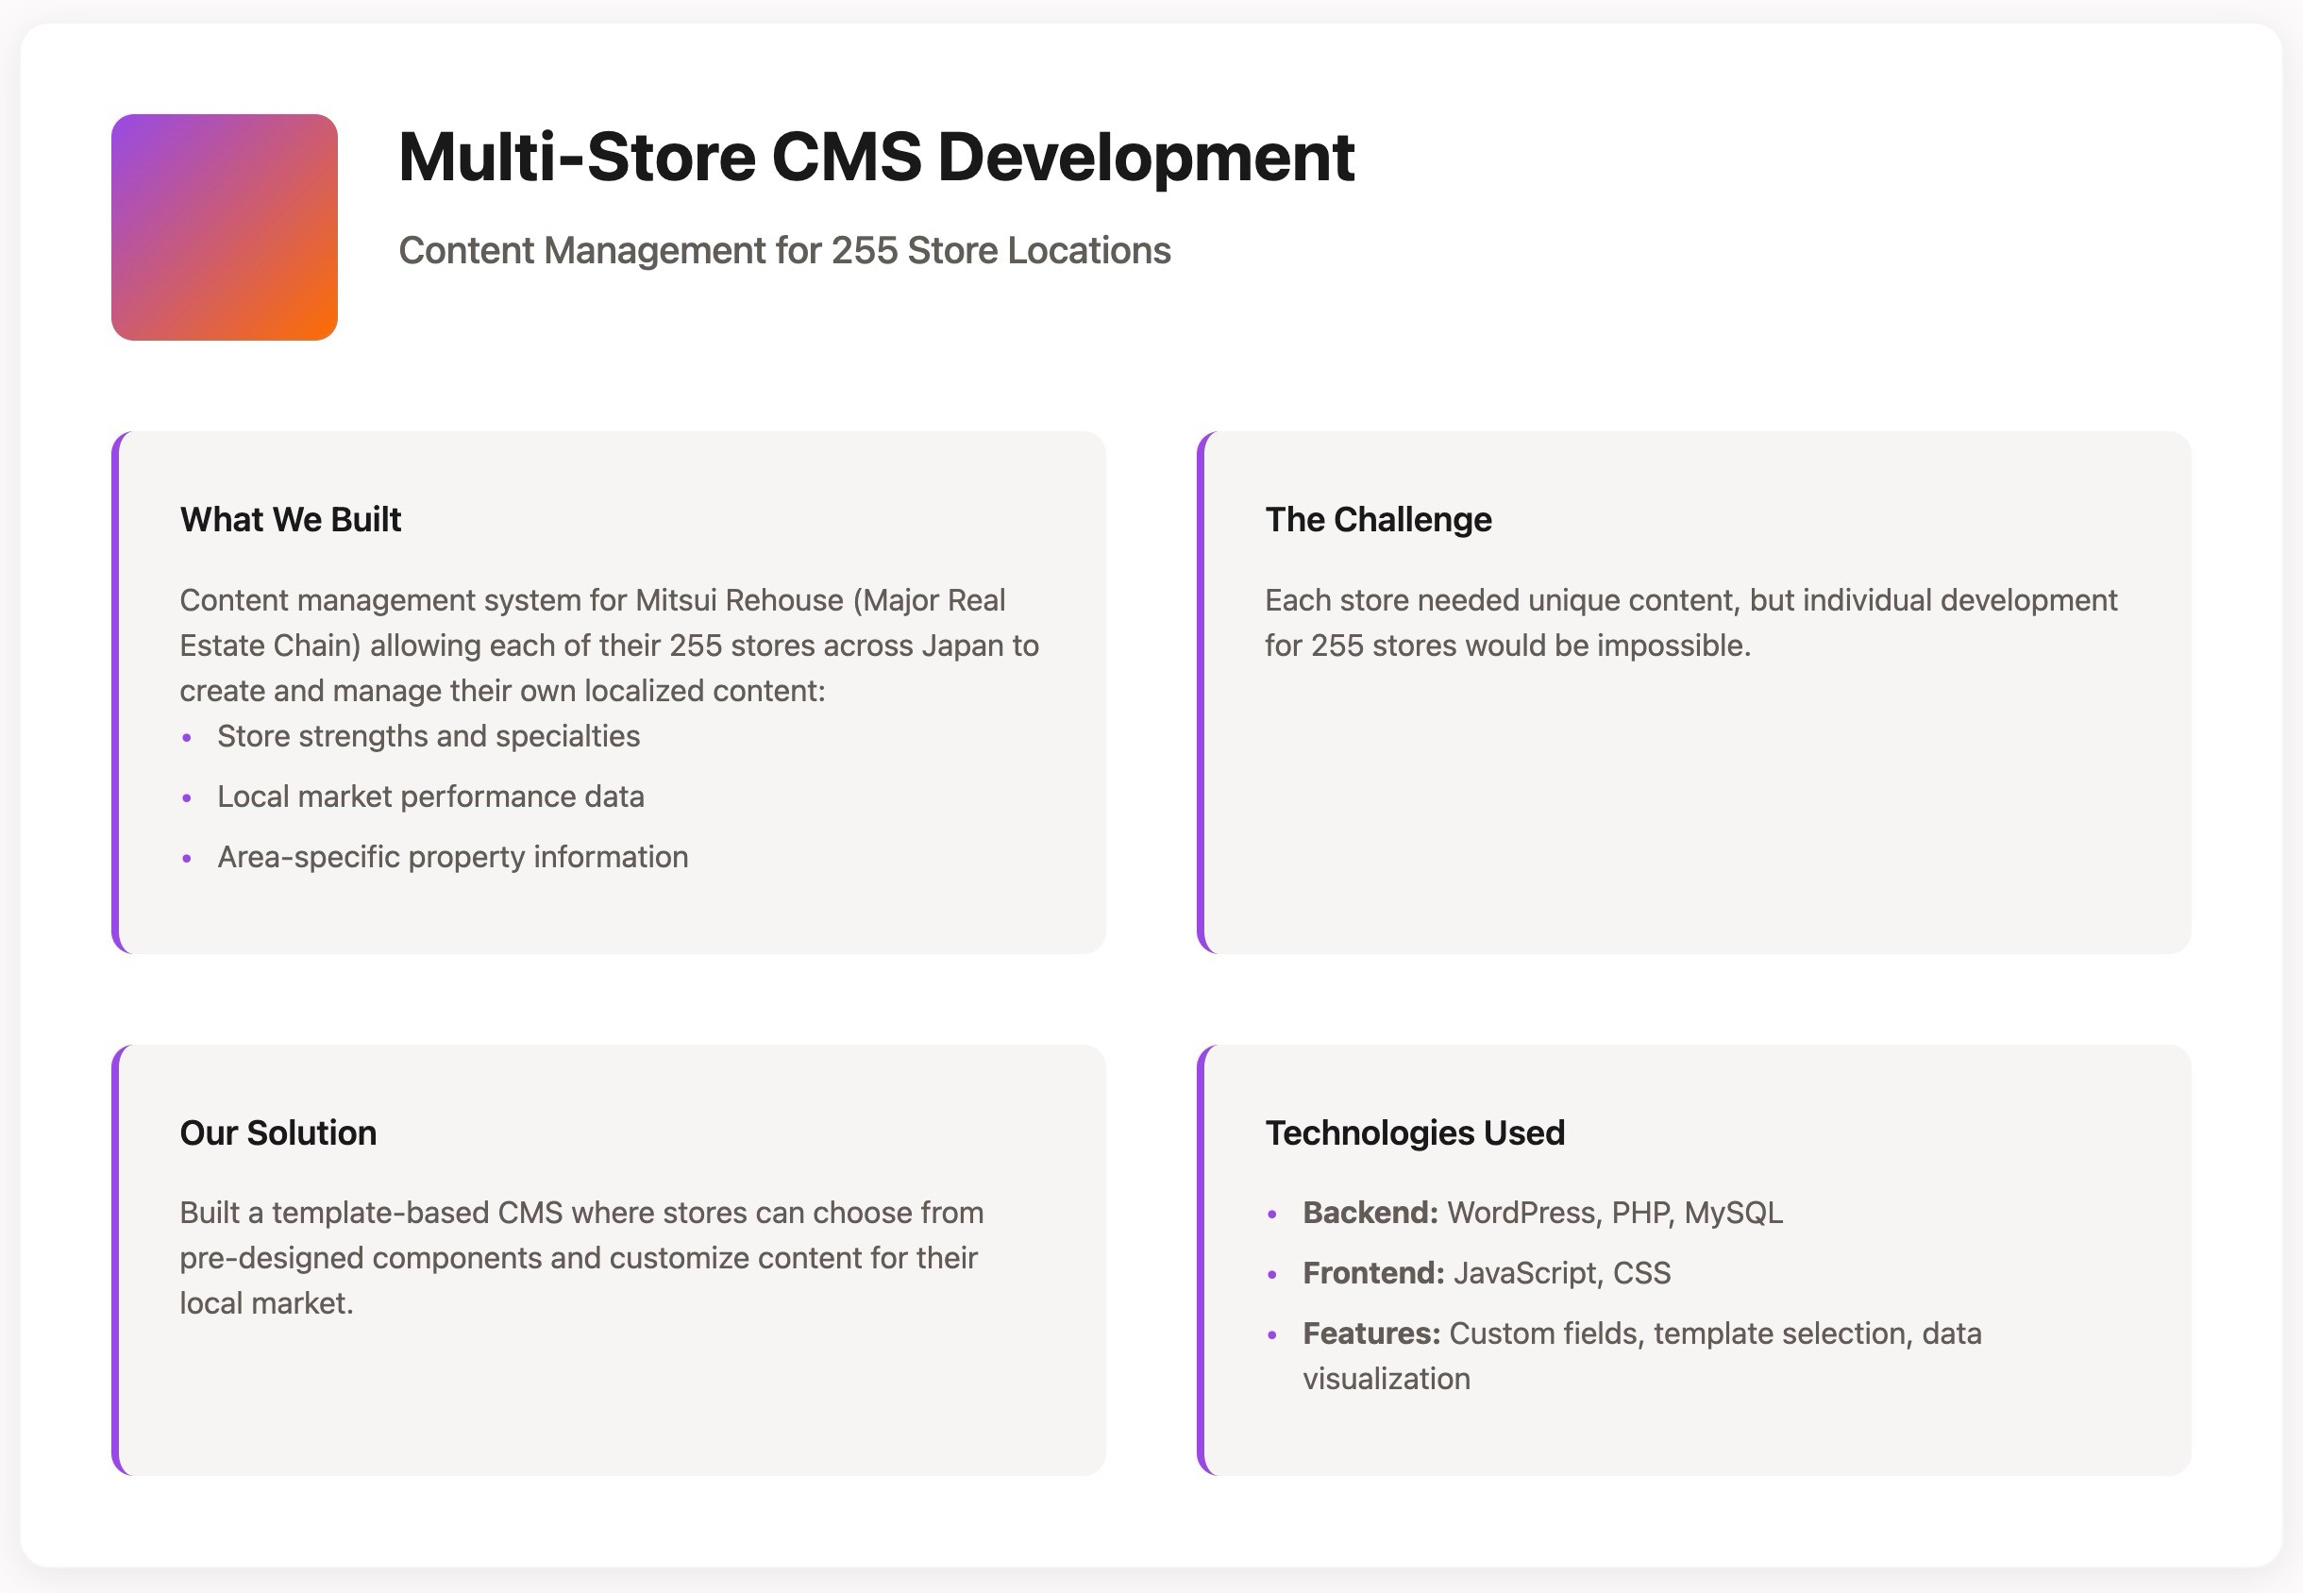Image resolution: width=2303 pixels, height=1593 pixels.
Task: Click the purple bullet beside Store strengths
Action: pyautogui.click(x=187, y=739)
